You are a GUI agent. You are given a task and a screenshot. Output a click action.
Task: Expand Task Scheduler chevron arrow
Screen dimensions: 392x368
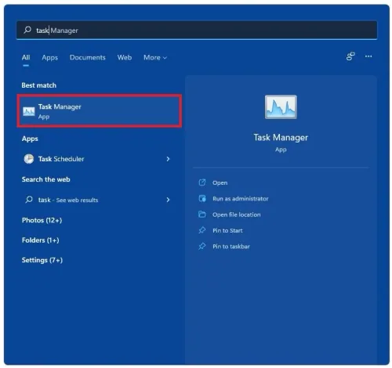168,159
